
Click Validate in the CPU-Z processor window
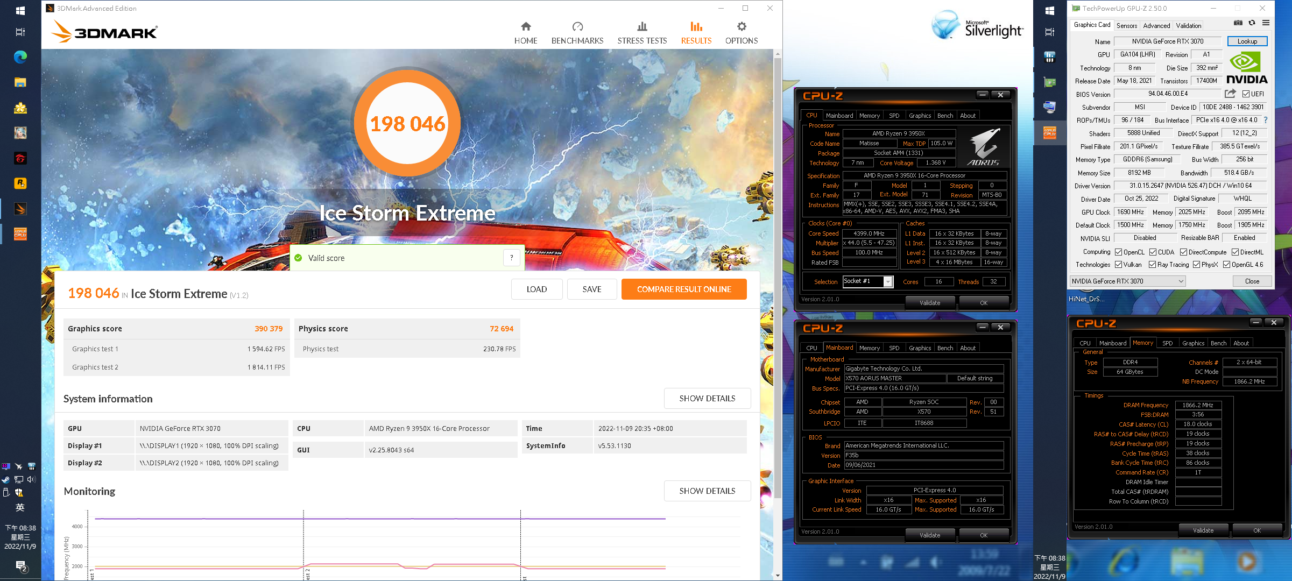point(930,303)
